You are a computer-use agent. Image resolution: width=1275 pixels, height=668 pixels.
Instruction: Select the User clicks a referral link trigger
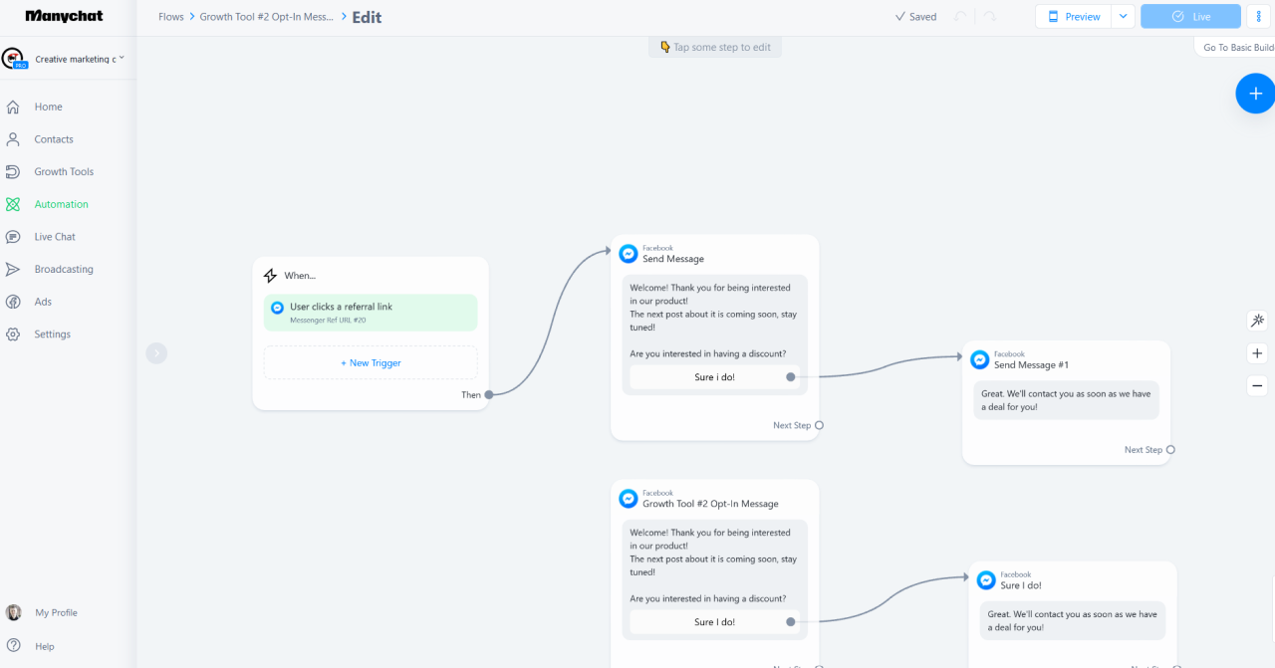click(371, 313)
